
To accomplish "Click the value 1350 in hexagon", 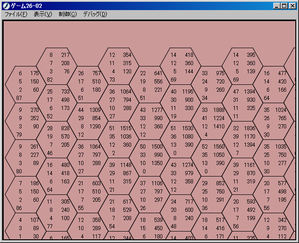I will [157, 163].
